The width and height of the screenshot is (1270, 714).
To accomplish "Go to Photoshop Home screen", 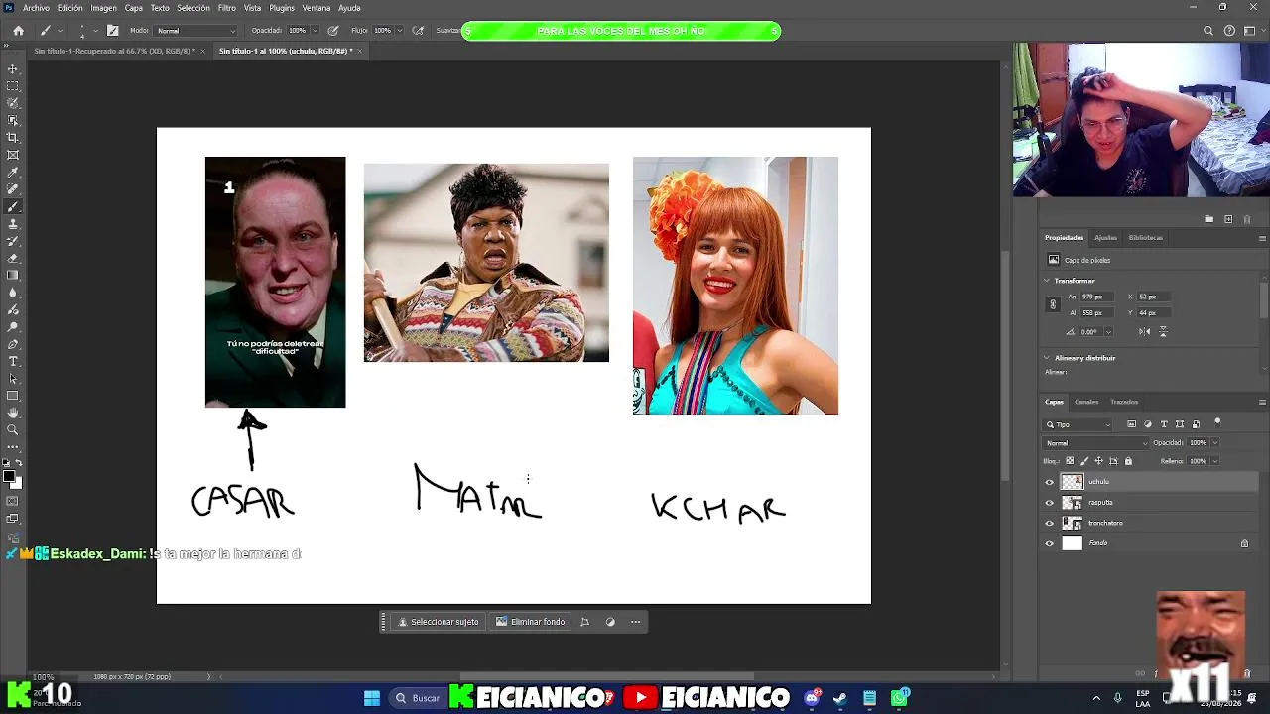I will coord(18,31).
